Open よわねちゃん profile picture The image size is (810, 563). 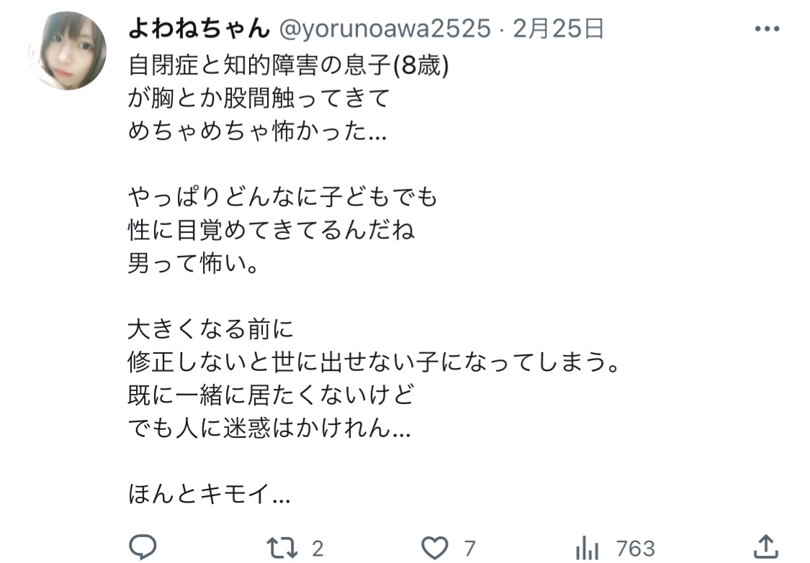click(67, 50)
